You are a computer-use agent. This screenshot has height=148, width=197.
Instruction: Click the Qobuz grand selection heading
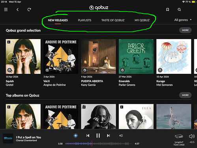[23, 30]
